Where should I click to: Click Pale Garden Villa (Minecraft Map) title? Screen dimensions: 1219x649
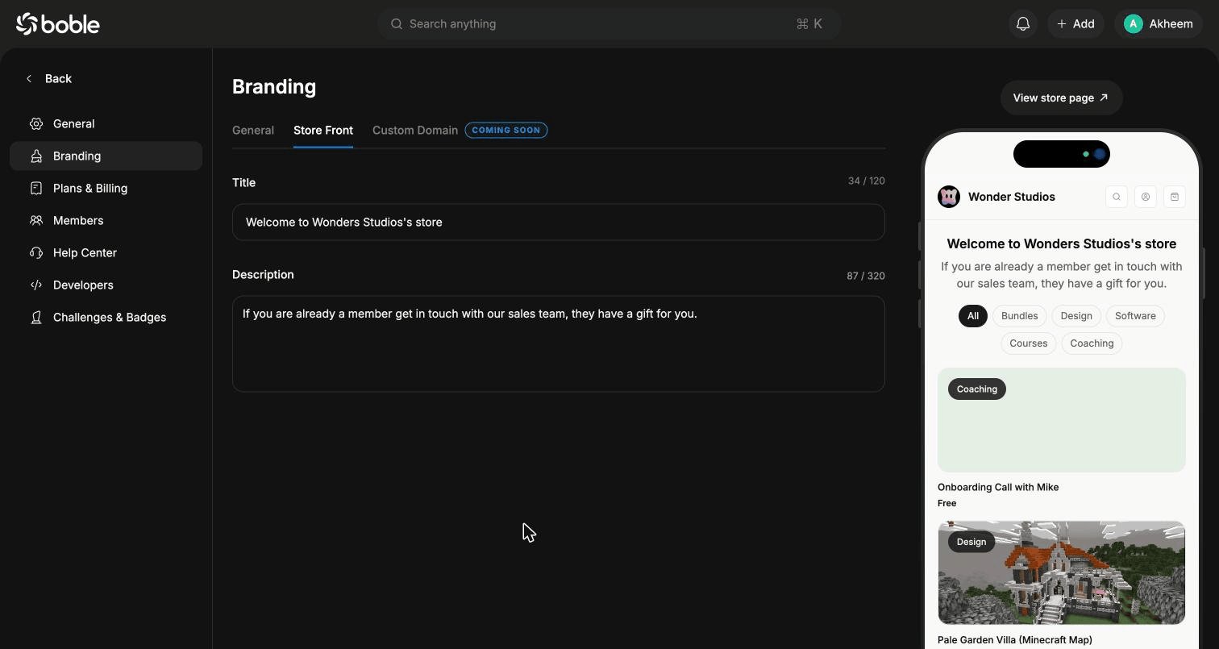1015,640
